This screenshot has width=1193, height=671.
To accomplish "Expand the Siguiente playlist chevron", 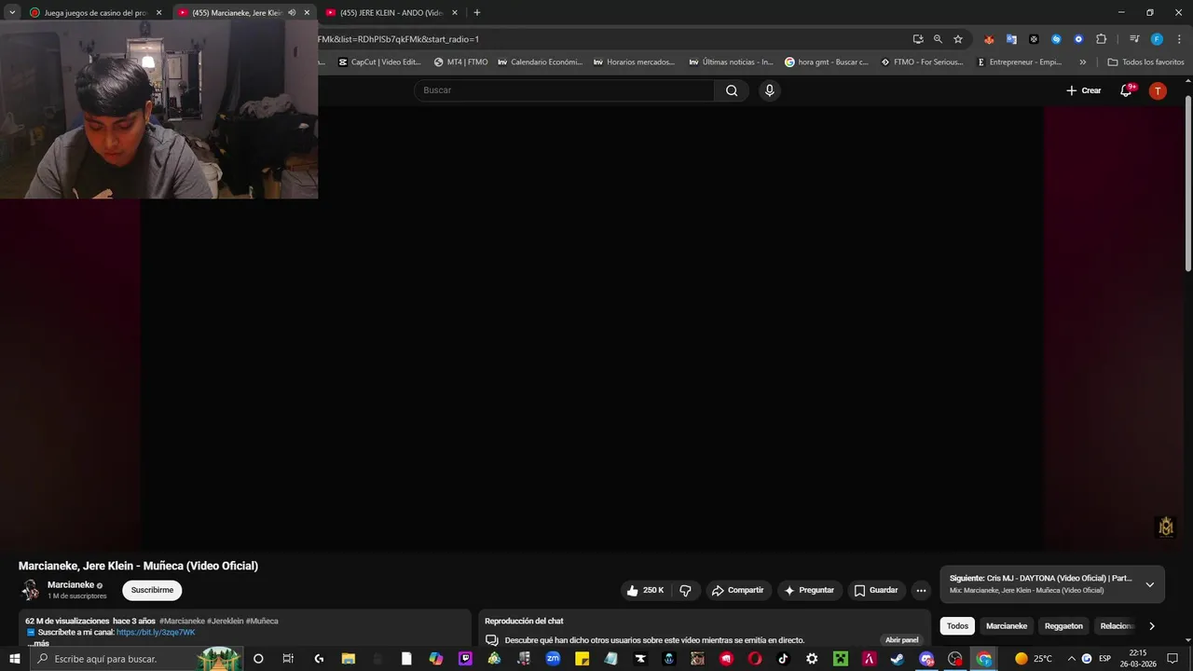I will click(1150, 584).
